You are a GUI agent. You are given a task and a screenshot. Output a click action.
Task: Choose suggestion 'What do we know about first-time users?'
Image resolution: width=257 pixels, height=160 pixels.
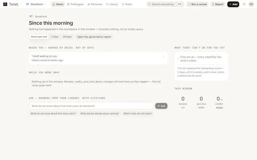pyautogui.click(x=53, y=114)
